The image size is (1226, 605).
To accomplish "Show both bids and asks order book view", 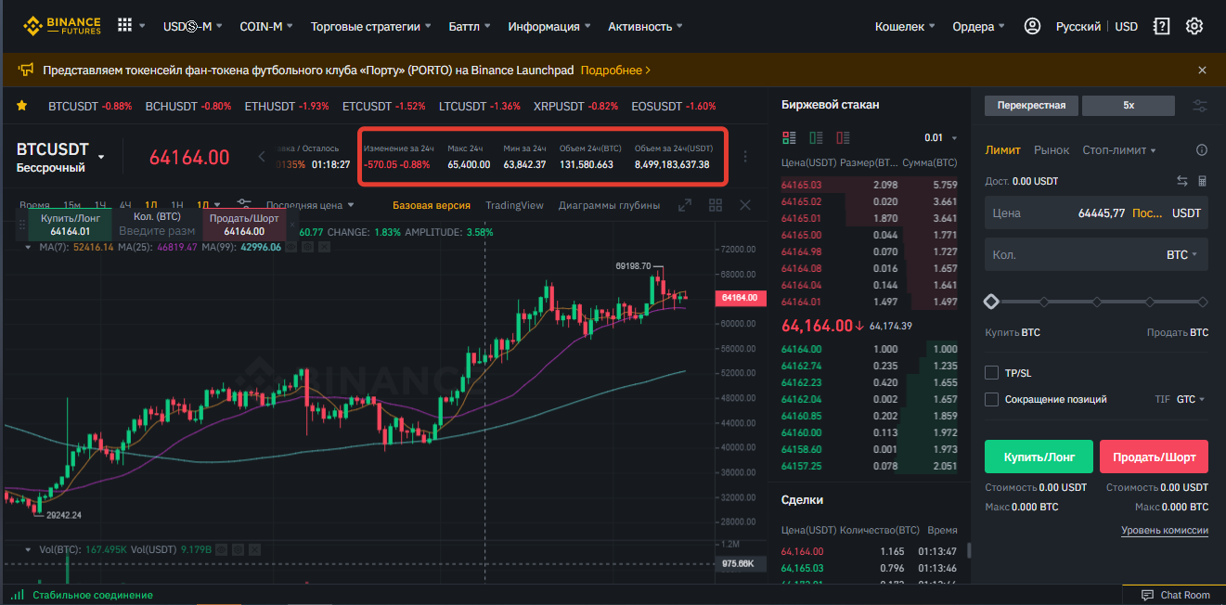I will coord(789,138).
